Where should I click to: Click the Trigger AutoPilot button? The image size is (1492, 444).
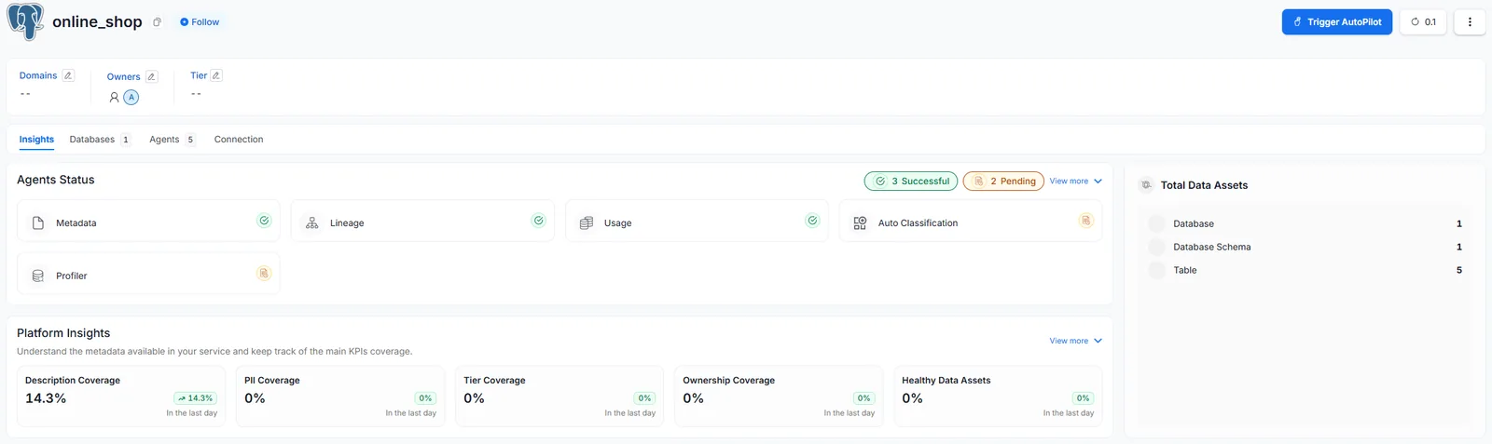[x=1337, y=21]
